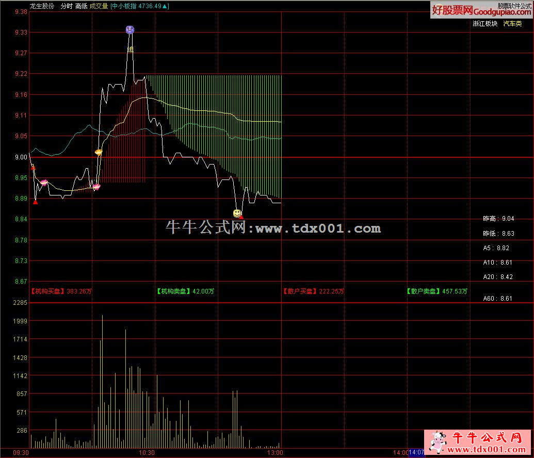Click the A10: 8.61 value
Screen dimensions: 534x458
click(x=497, y=263)
